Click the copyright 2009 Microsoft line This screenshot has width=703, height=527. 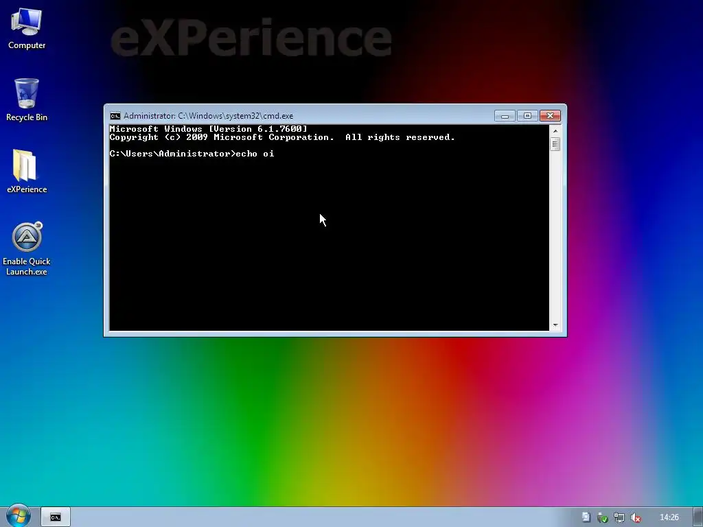click(282, 137)
